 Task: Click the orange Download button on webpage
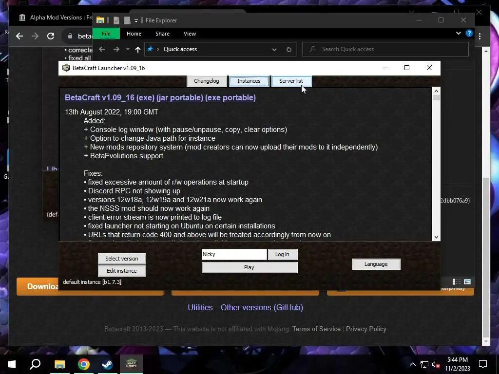(38, 286)
